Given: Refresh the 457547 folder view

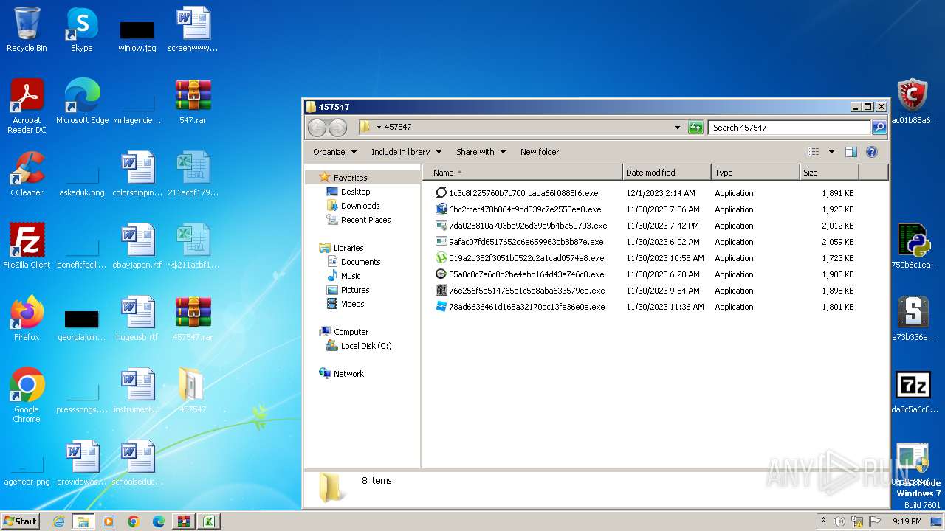Looking at the screenshot, I should (x=695, y=128).
